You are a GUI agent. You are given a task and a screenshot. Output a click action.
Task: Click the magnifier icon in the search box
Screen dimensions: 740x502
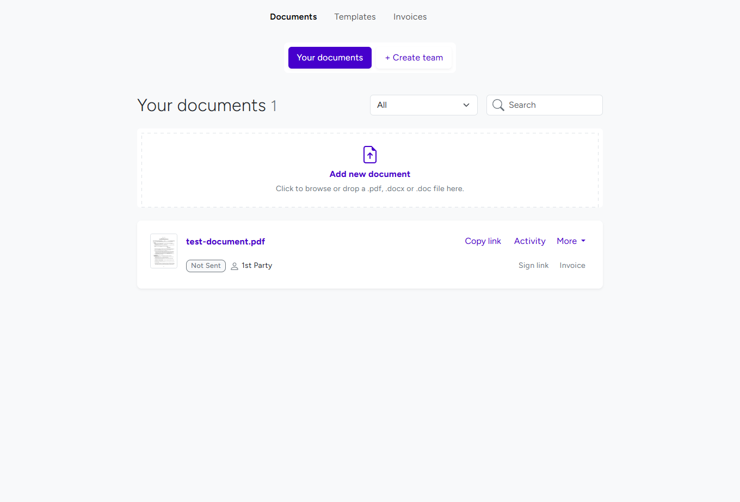[x=498, y=105]
